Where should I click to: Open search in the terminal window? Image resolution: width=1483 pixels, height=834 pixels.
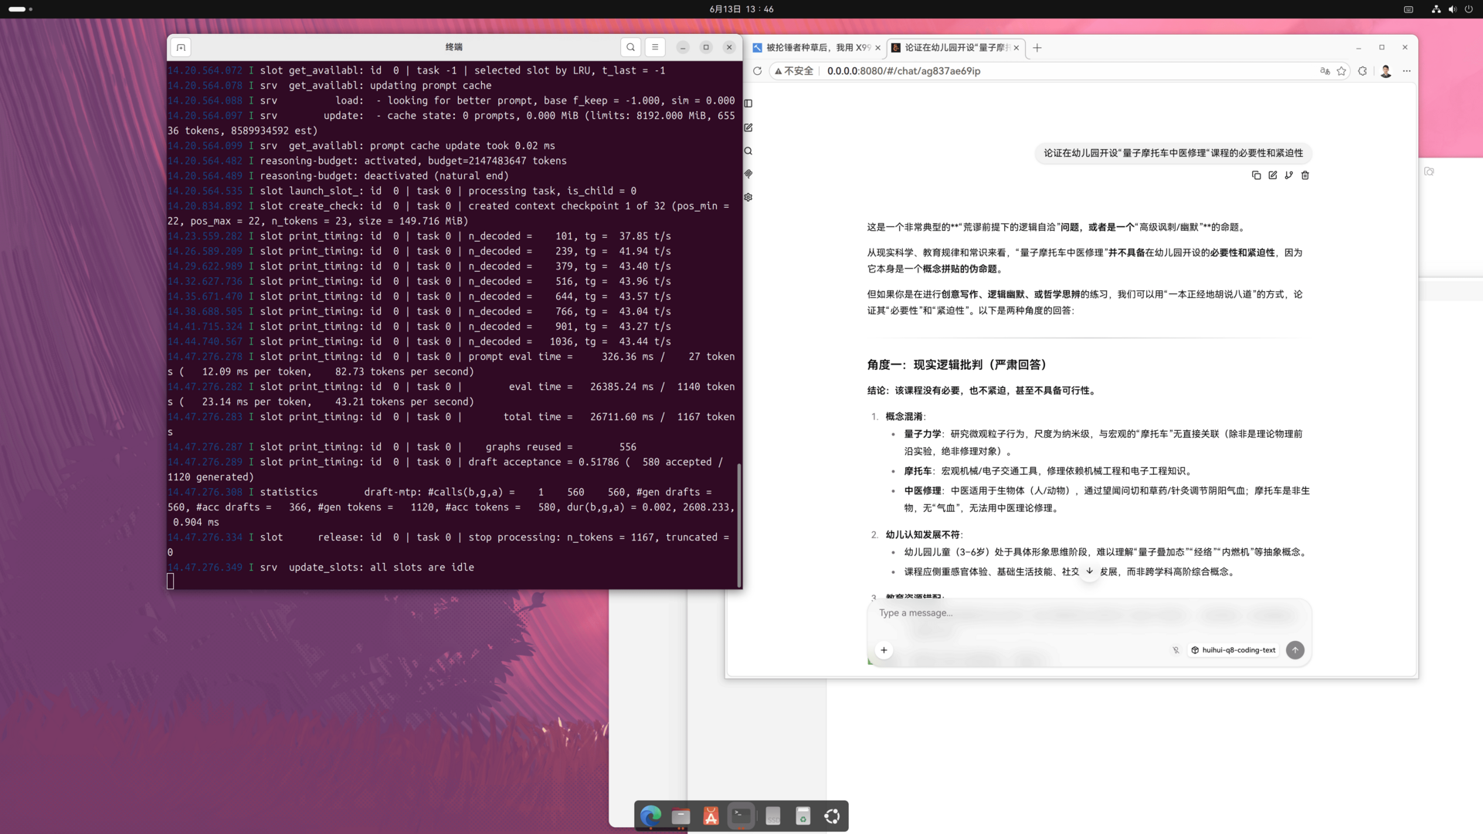tap(631, 48)
